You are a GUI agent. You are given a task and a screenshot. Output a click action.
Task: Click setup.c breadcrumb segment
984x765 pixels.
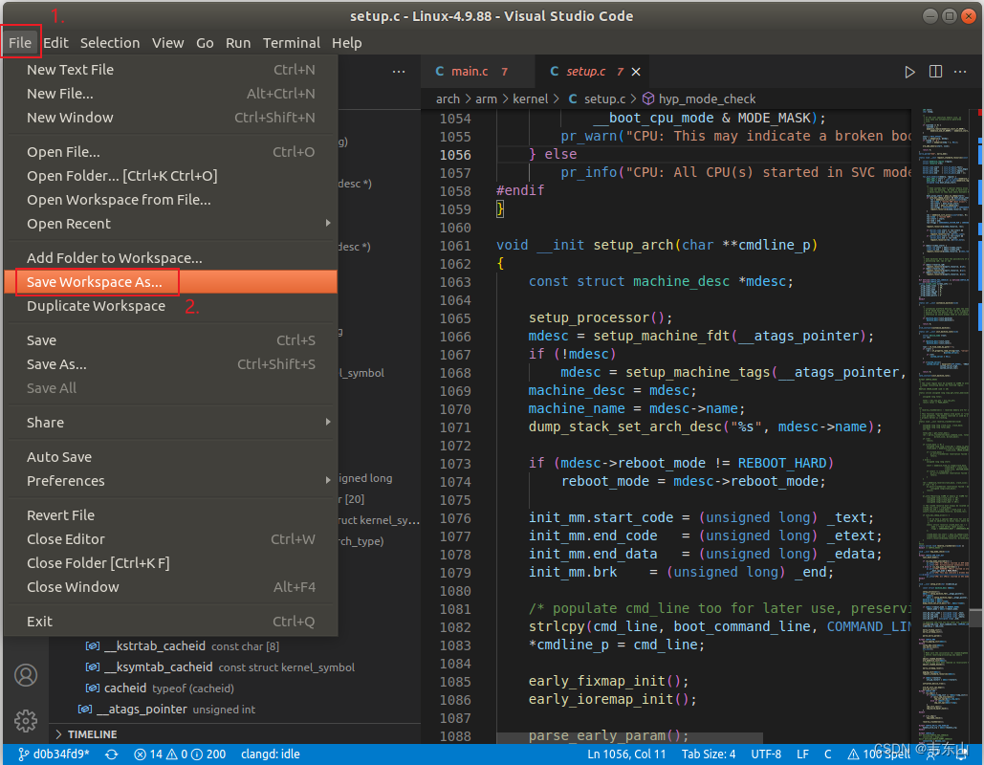(x=598, y=98)
